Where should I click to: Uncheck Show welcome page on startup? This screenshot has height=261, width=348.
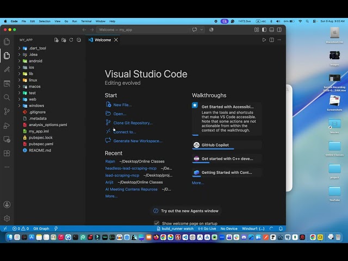click(157, 223)
